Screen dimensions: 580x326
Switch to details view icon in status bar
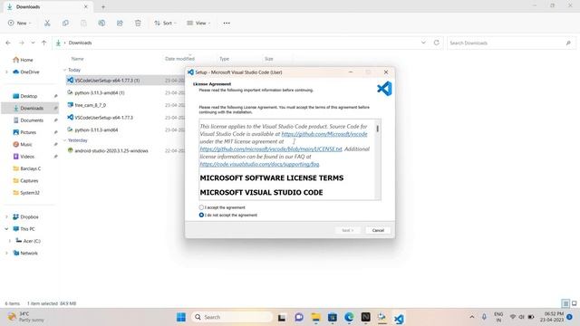click(x=565, y=303)
